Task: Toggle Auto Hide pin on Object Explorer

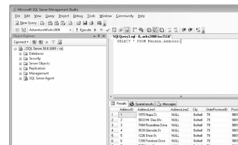Action: pyautogui.click(x=99, y=36)
